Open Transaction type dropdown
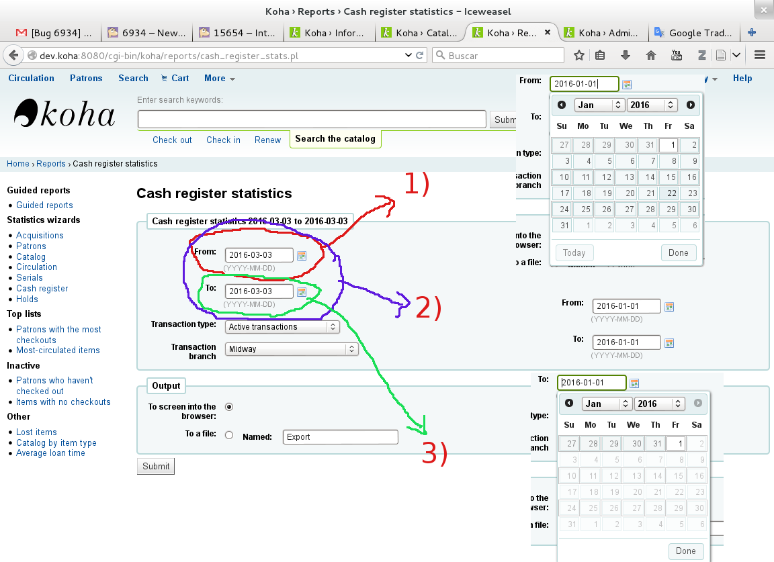 click(282, 327)
